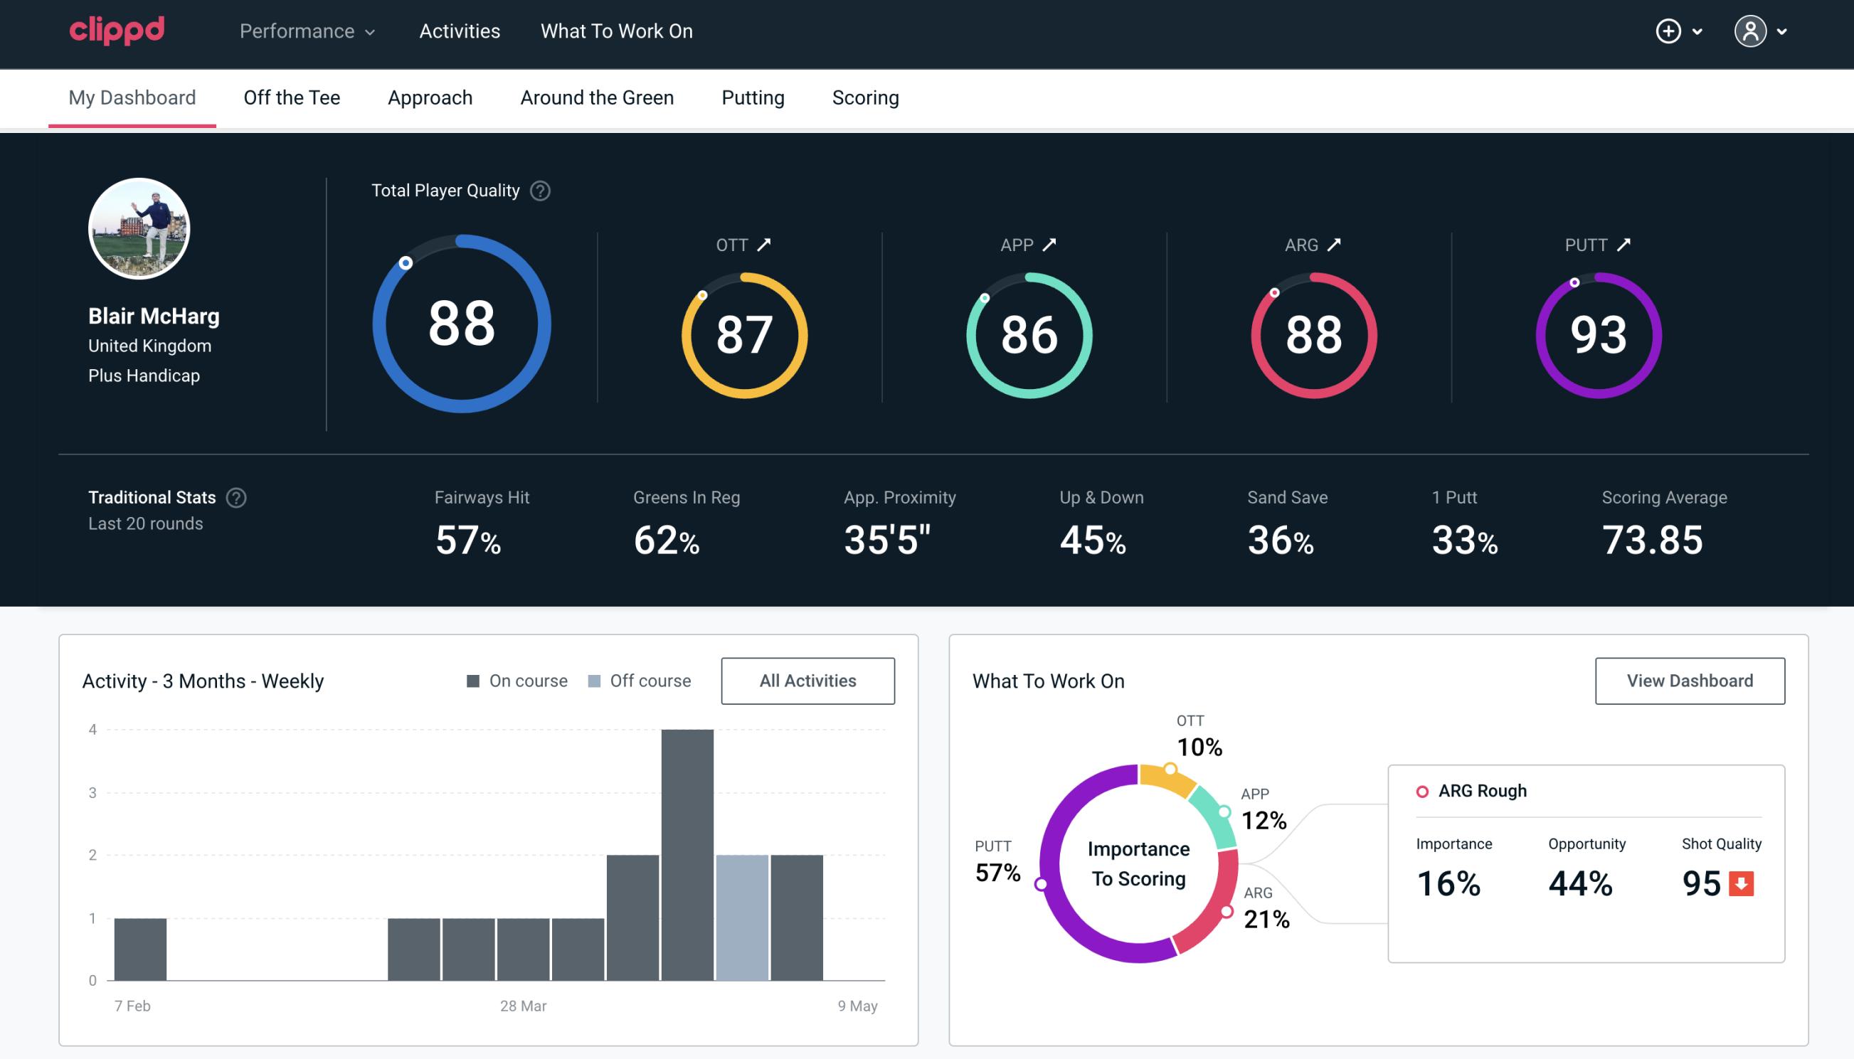Click the PUTT performance ring icon
1854x1059 pixels.
(1596, 334)
